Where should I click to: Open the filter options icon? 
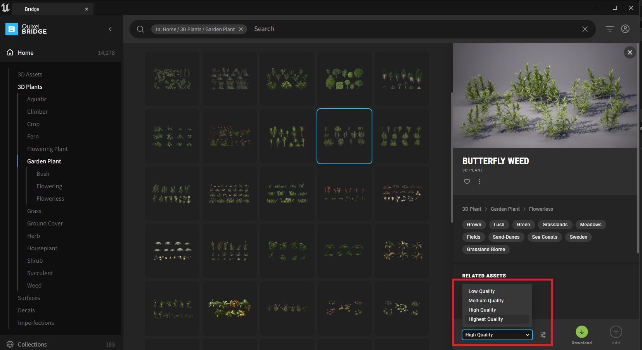[x=610, y=29]
